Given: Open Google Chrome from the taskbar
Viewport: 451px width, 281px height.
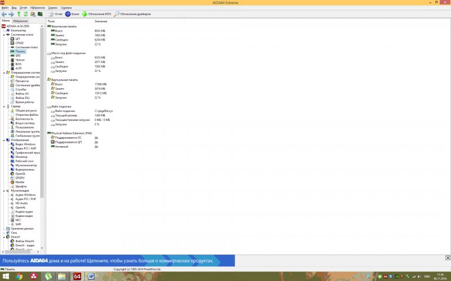Looking at the screenshot, I should pyautogui.click(x=19, y=276).
